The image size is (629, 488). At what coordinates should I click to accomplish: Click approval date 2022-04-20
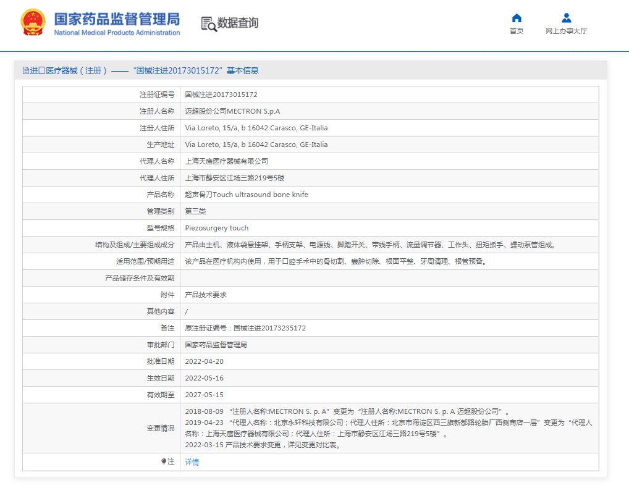205,361
